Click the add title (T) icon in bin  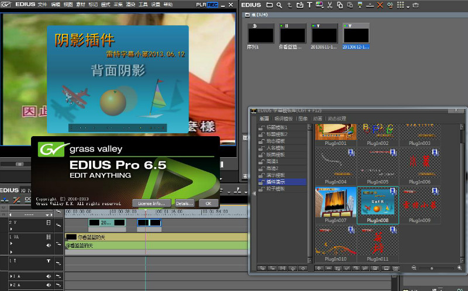309,5
